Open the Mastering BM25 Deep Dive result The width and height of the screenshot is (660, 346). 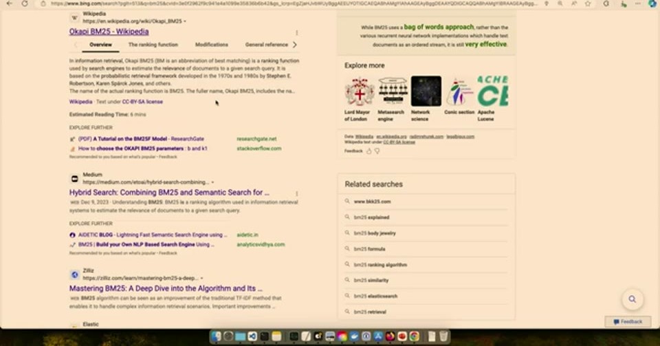point(166,288)
